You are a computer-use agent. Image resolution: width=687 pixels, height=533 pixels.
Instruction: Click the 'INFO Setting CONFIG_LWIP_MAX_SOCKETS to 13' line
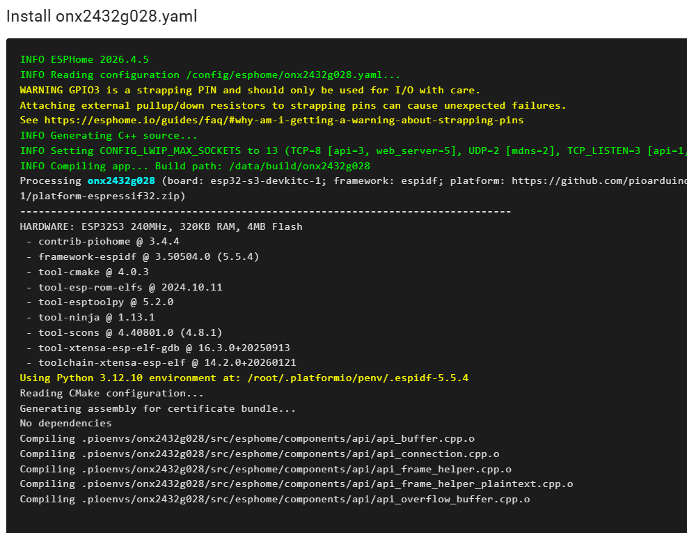353,150
